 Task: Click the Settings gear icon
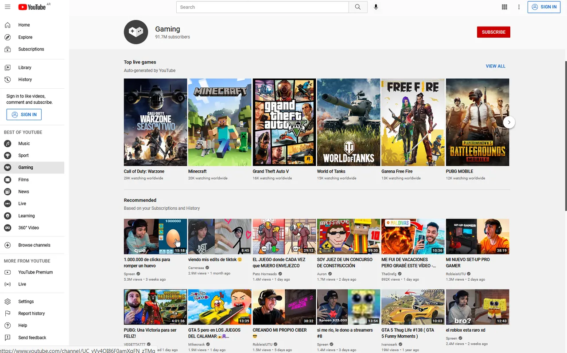(8, 302)
